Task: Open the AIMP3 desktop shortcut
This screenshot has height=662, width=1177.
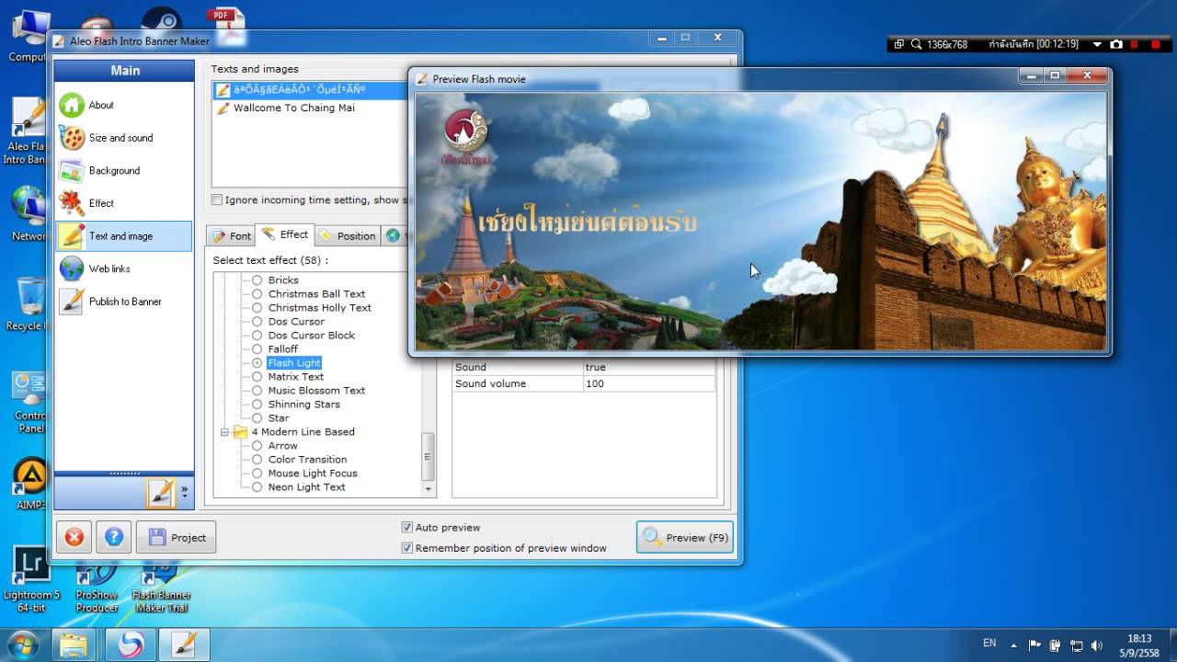Action: (x=30, y=484)
